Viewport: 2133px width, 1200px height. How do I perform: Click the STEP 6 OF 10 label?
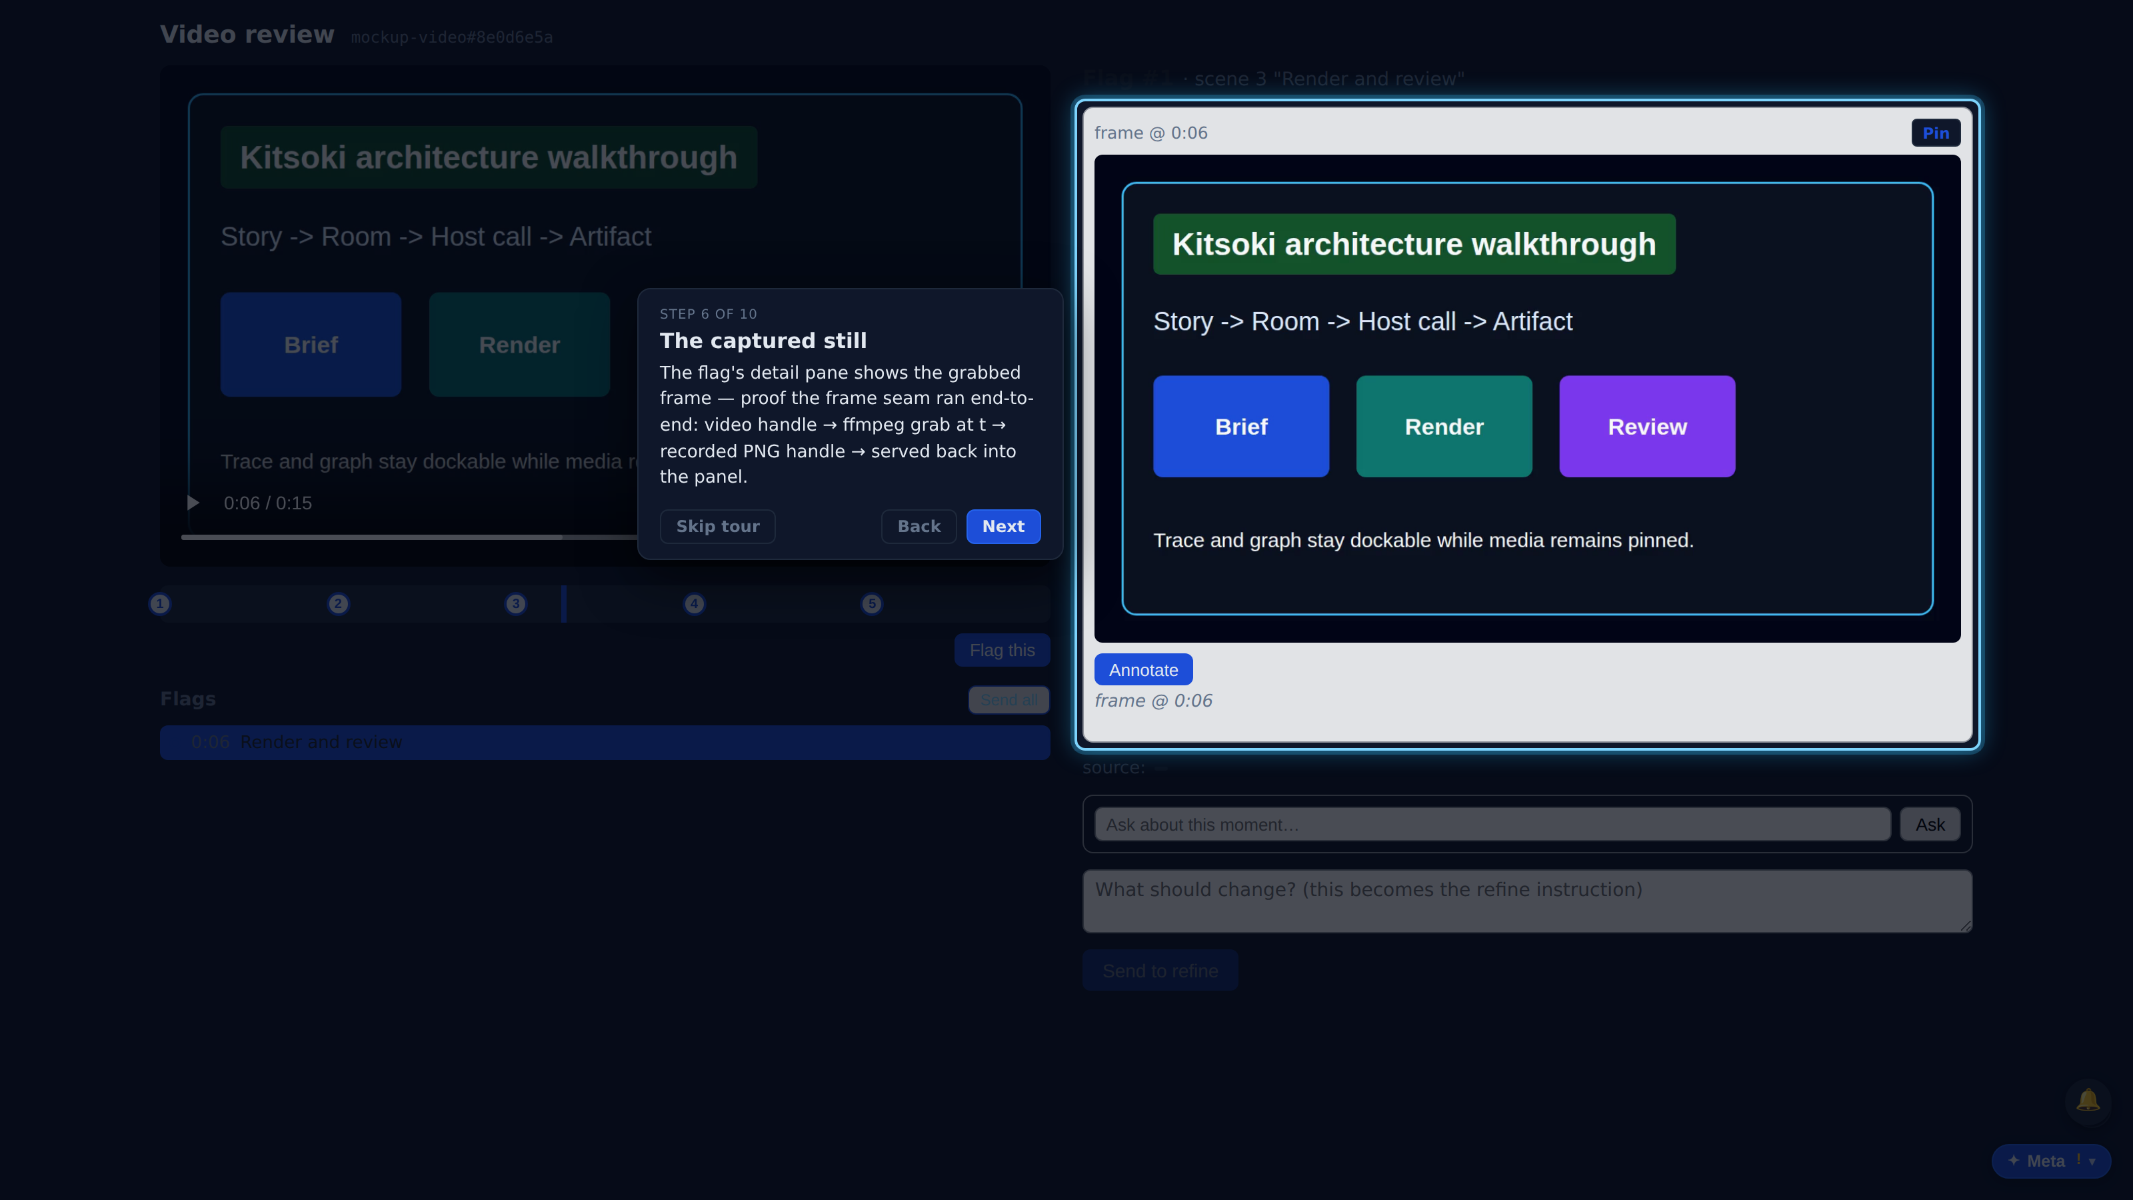tap(708, 314)
